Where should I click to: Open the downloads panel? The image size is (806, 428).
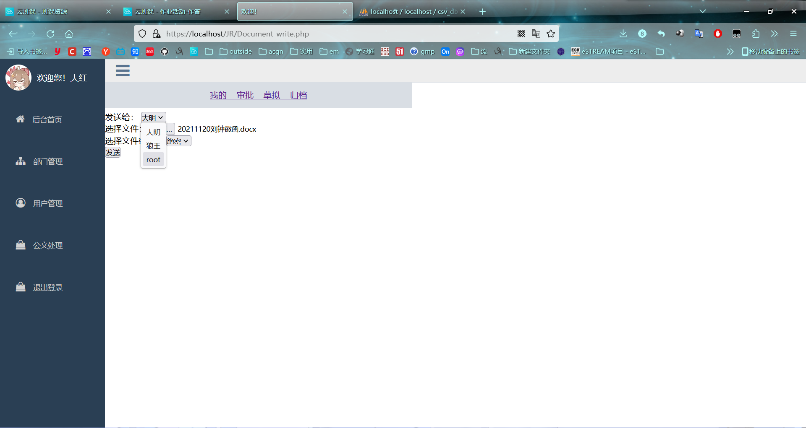[x=623, y=34]
